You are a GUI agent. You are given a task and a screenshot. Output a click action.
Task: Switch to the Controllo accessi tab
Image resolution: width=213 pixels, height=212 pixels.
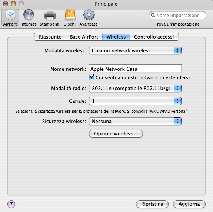154,37
